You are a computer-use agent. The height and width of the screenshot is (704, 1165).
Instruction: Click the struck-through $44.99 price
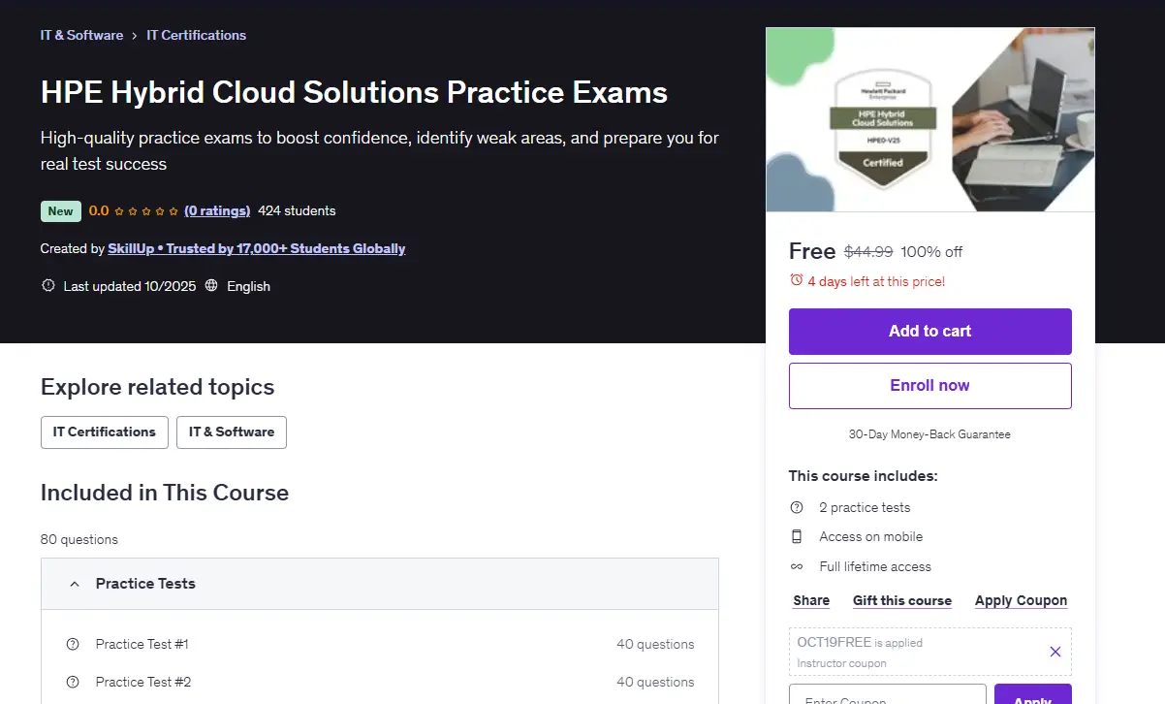868,251
